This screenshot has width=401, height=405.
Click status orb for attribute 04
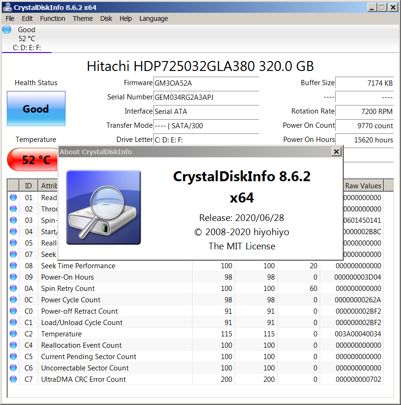tap(13, 231)
